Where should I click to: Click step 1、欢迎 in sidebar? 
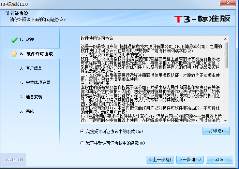27,40
